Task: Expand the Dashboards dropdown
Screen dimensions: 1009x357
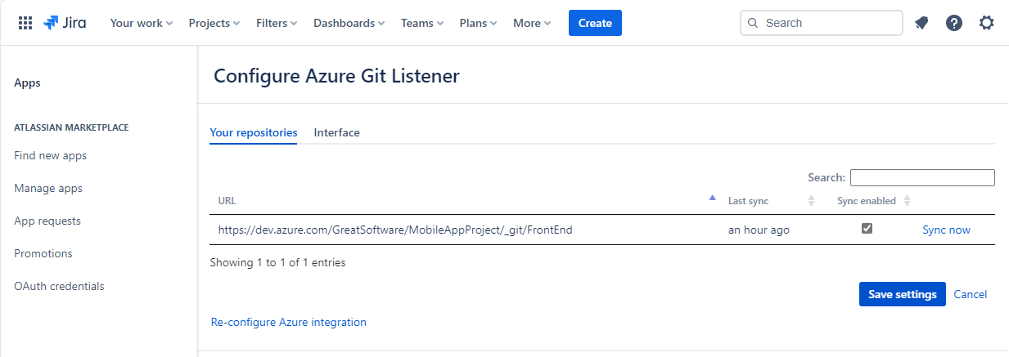Action: pyautogui.click(x=349, y=23)
